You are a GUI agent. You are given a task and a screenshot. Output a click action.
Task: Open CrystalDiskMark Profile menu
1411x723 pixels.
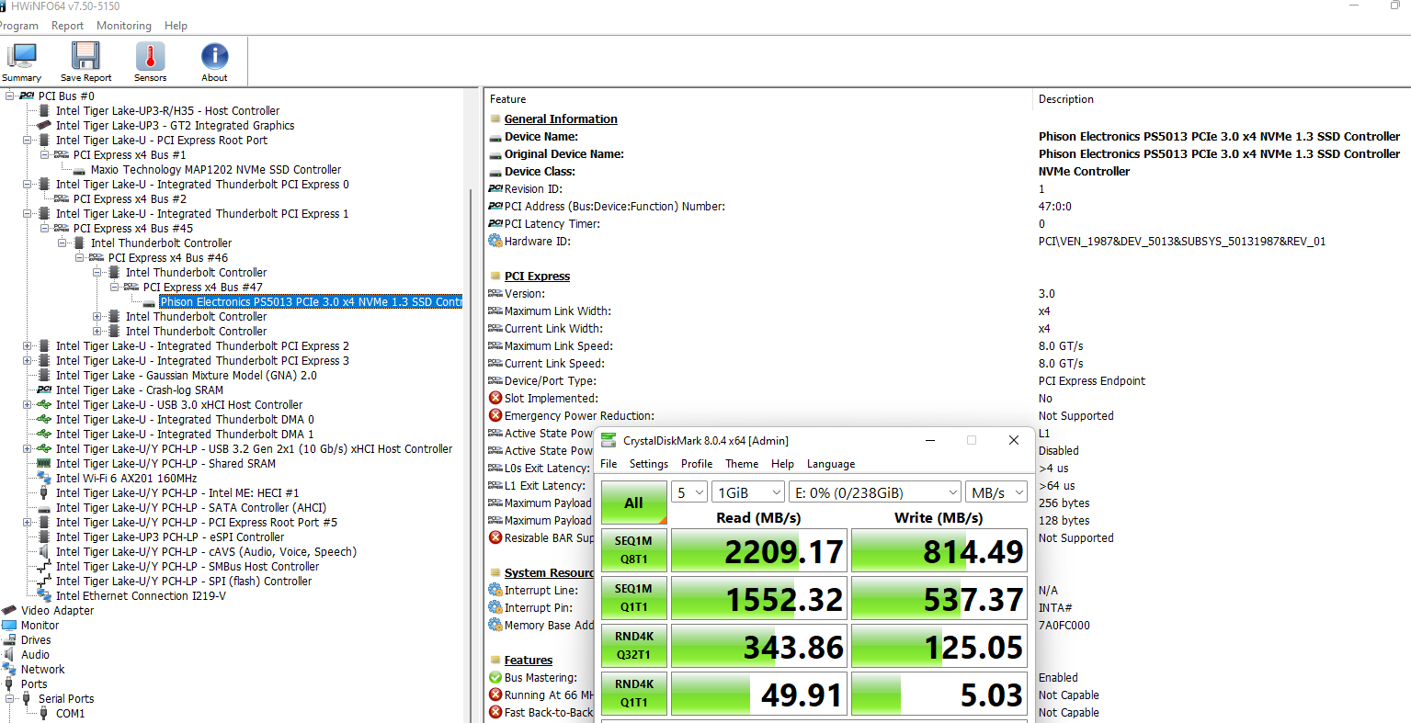697,464
